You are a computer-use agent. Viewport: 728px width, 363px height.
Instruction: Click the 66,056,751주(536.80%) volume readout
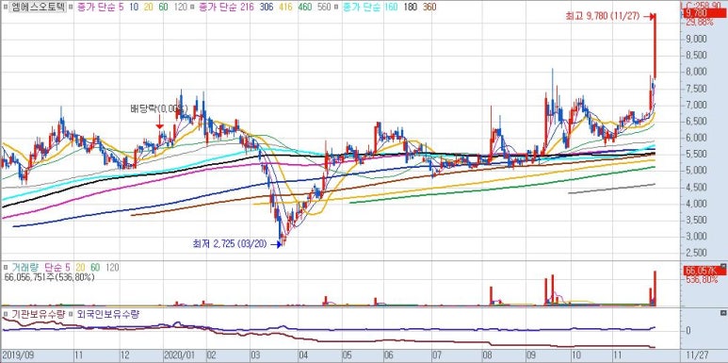pos(49,277)
